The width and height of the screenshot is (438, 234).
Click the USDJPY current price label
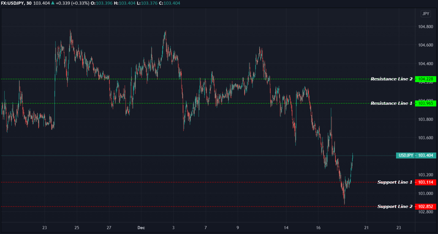point(406,155)
